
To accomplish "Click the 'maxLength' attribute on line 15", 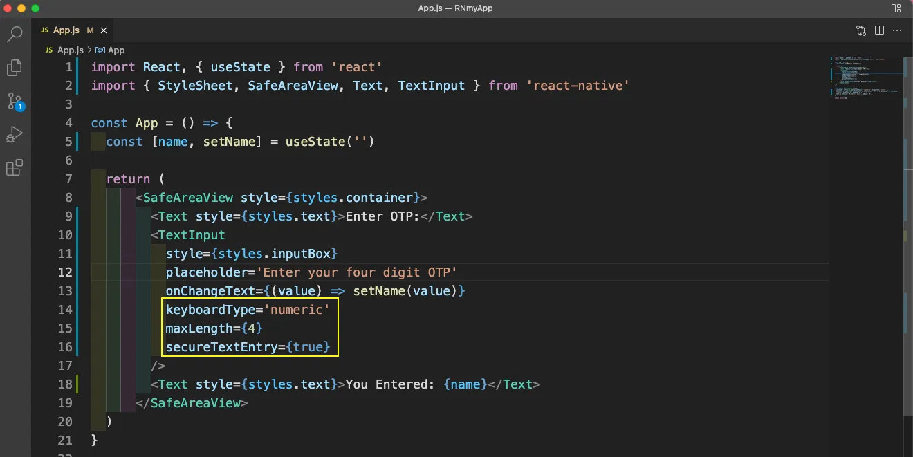I will 199,328.
